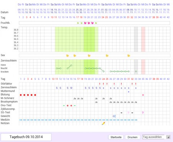173x142 pixels.
Task: Click the Startseite button
Action: click(x=116, y=137)
